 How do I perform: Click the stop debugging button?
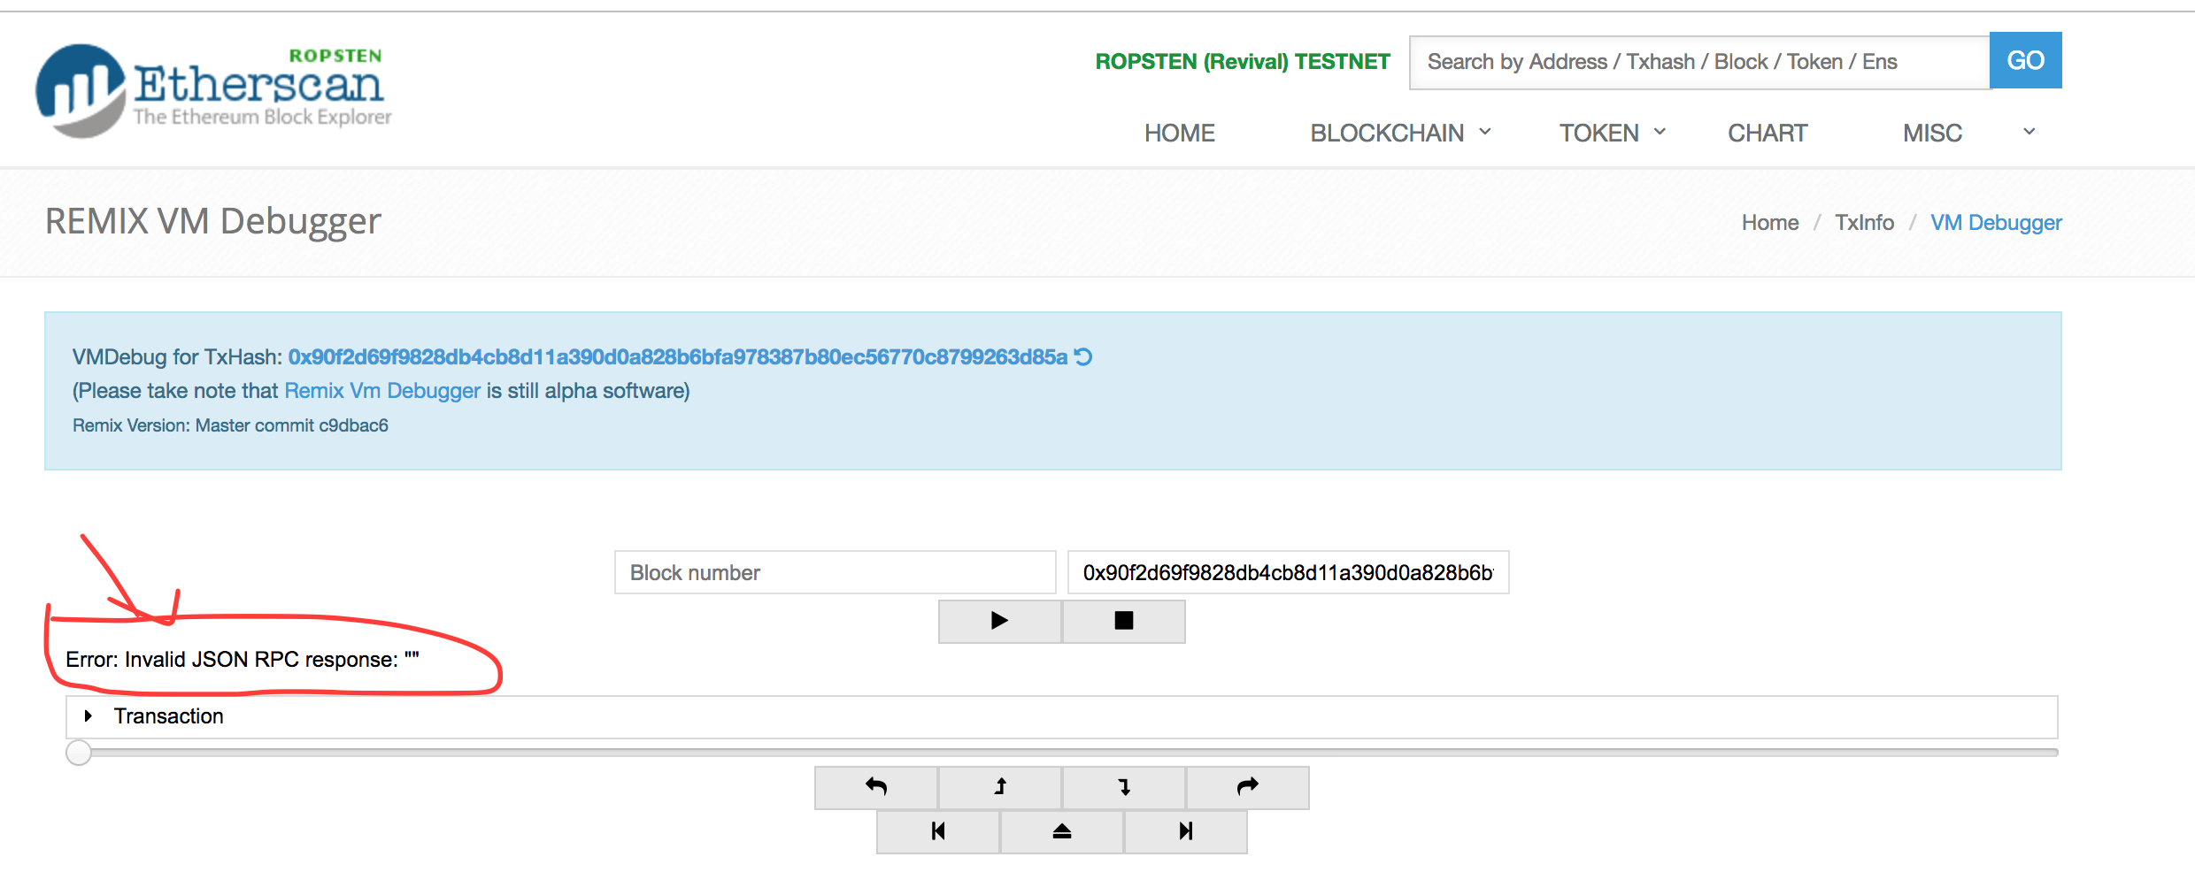[x=1124, y=621]
